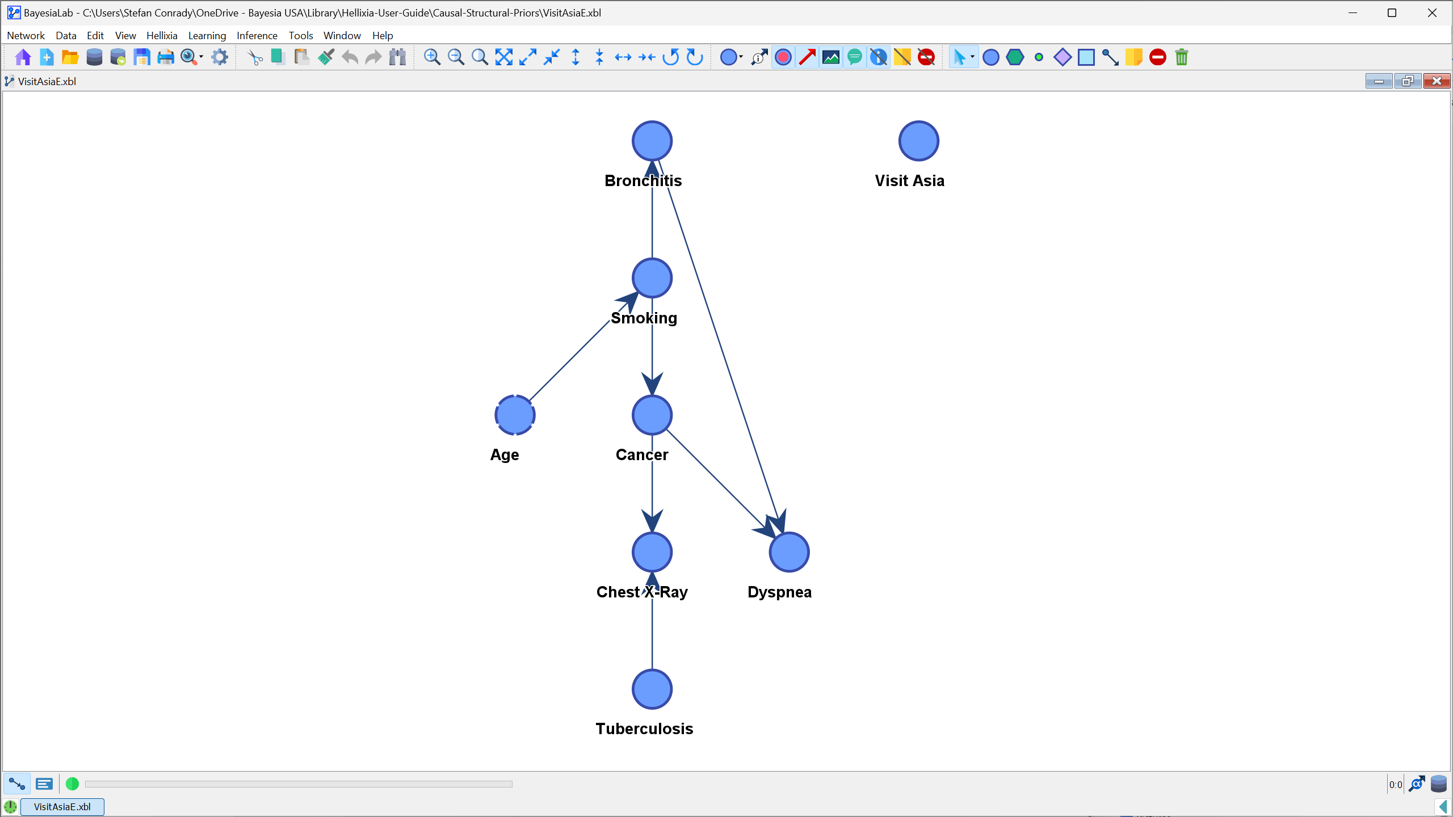The height and width of the screenshot is (817, 1453).
Task: Click the green broom cleanup icon
Action: 326,57
